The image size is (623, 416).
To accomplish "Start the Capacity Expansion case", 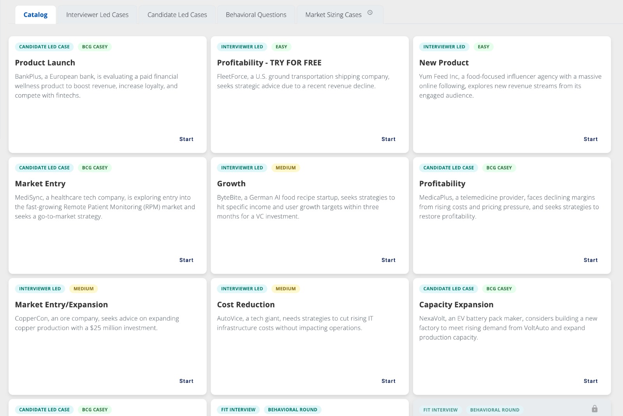I will (x=590, y=381).
